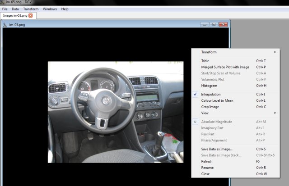Image resolution: width=289 pixels, height=186 pixels.
Task: Close the inner im-05.png window
Action: [223, 25]
